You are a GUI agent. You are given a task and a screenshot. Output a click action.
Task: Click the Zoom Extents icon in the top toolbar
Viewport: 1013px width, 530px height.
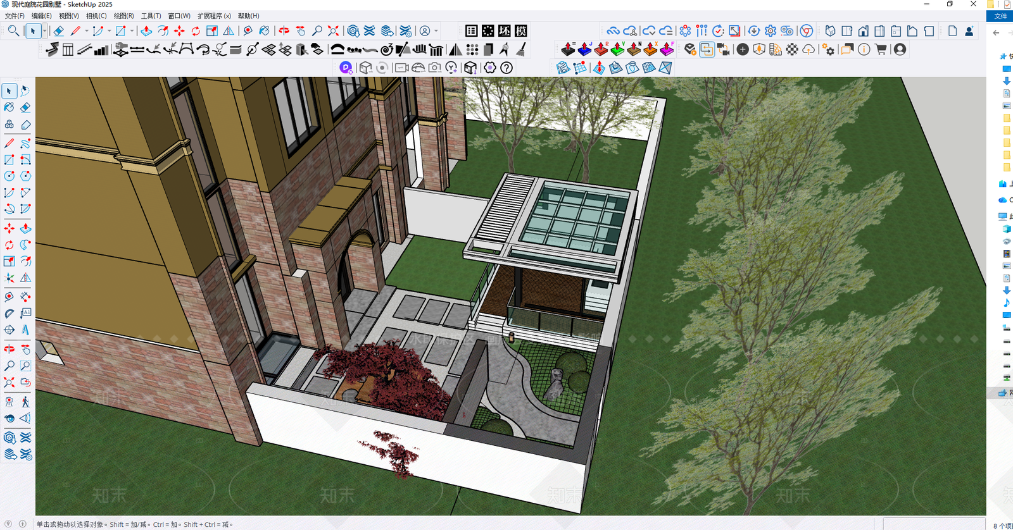334,30
